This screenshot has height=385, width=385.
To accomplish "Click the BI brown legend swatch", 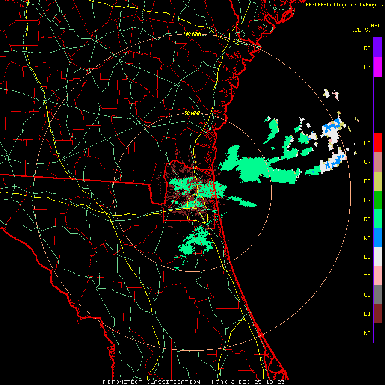I will (378, 314).
